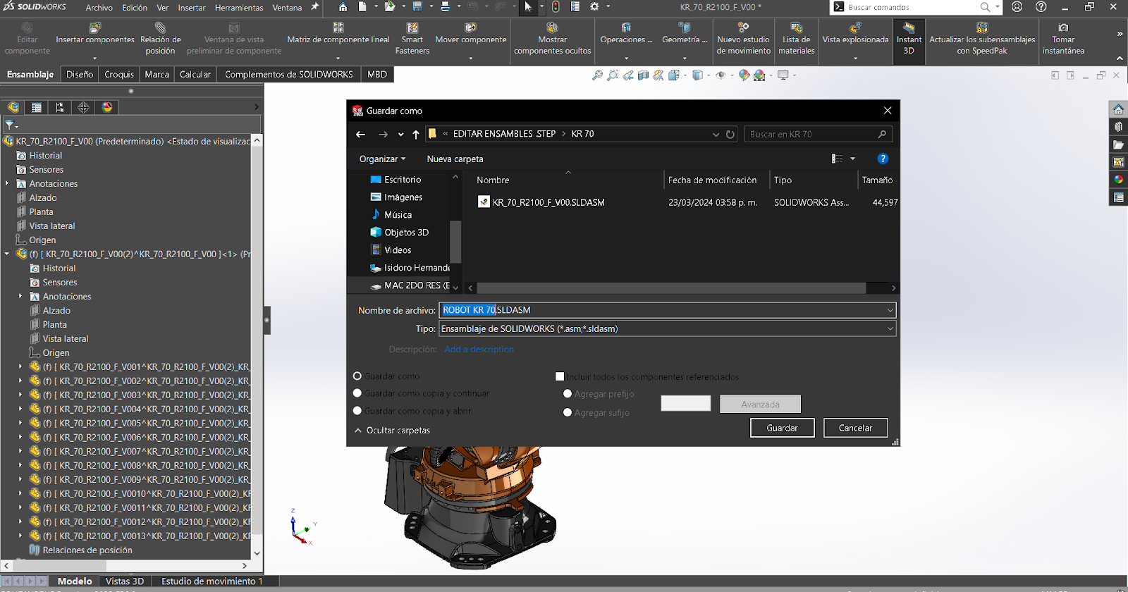
Task: Click Avanzada button
Action: (760, 404)
